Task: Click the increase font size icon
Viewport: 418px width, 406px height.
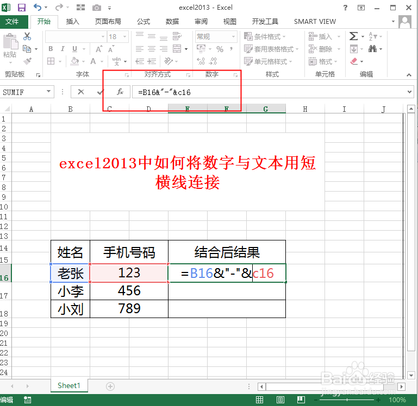Action: click(99, 49)
